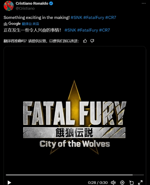This screenshot has height=185, width=150.
Task: Click Cristiano Ronaldo's profile avatar
Action: pos(9,6)
